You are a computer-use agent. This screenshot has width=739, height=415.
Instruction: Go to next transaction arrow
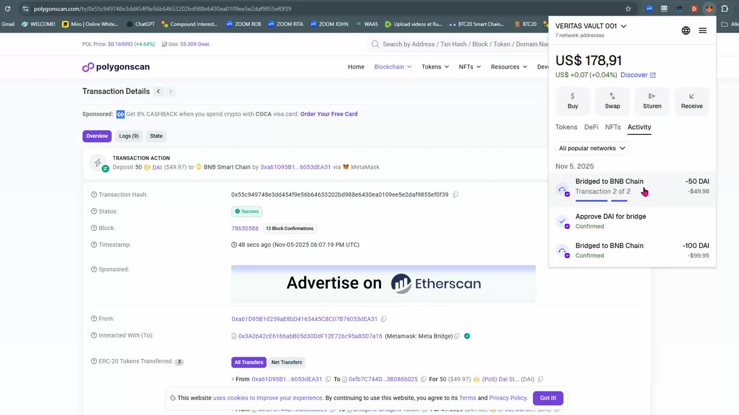[170, 92]
